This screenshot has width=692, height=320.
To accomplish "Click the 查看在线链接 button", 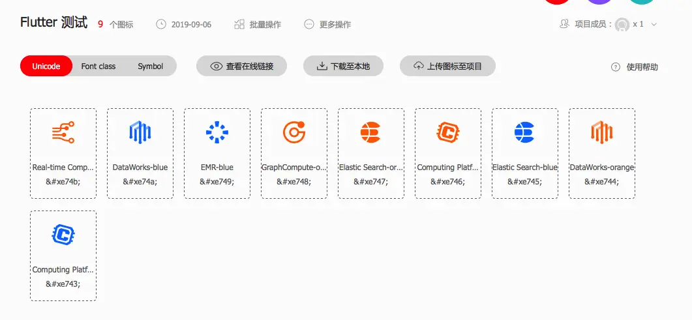I will click(242, 66).
